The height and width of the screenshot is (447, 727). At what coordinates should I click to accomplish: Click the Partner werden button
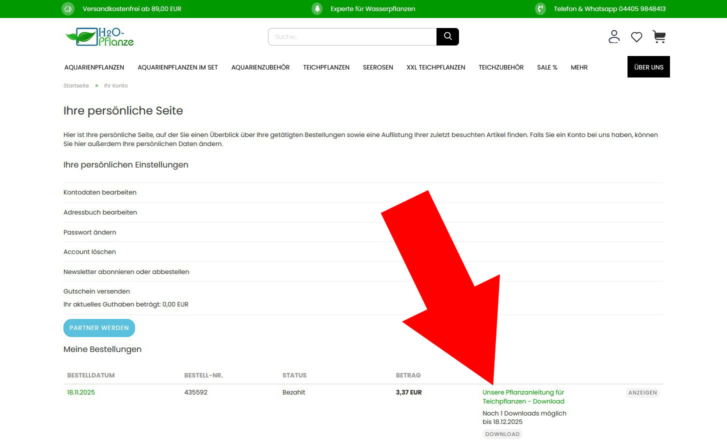click(x=99, y=328)
